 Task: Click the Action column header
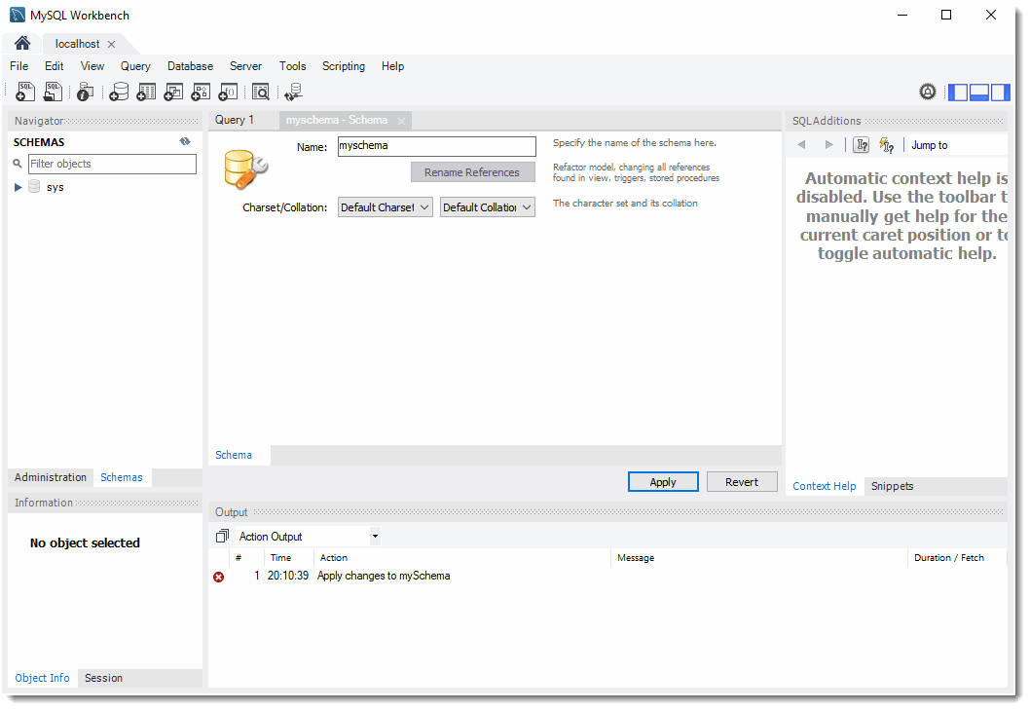click(334, 557)
